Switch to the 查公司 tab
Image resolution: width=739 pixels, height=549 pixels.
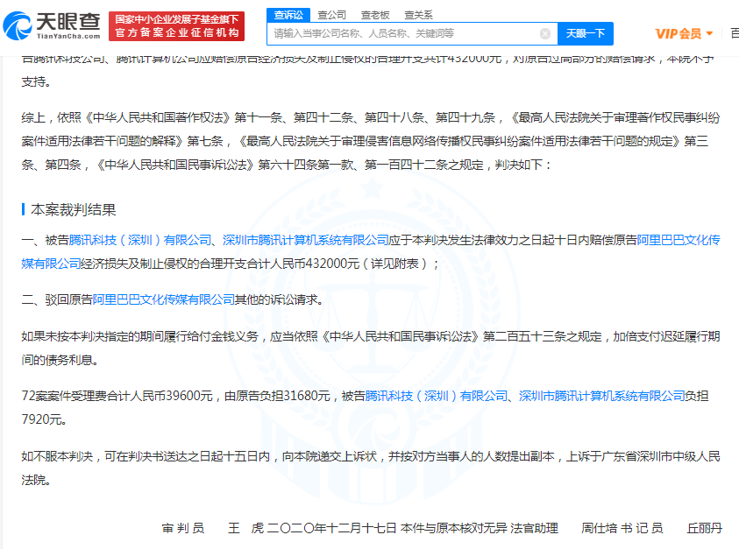coord(332,15)
